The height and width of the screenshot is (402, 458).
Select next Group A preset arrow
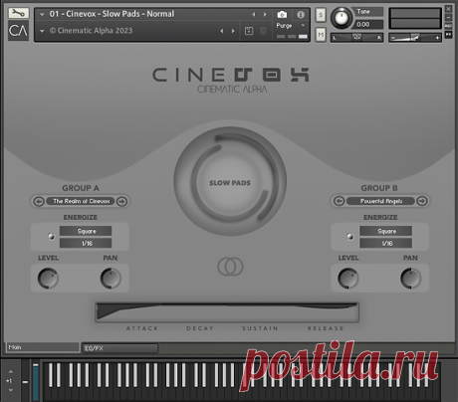121,201
